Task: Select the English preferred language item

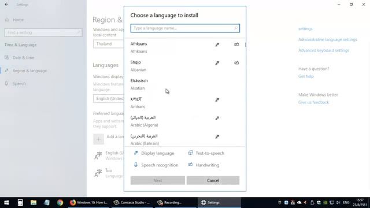Action: 109,155
